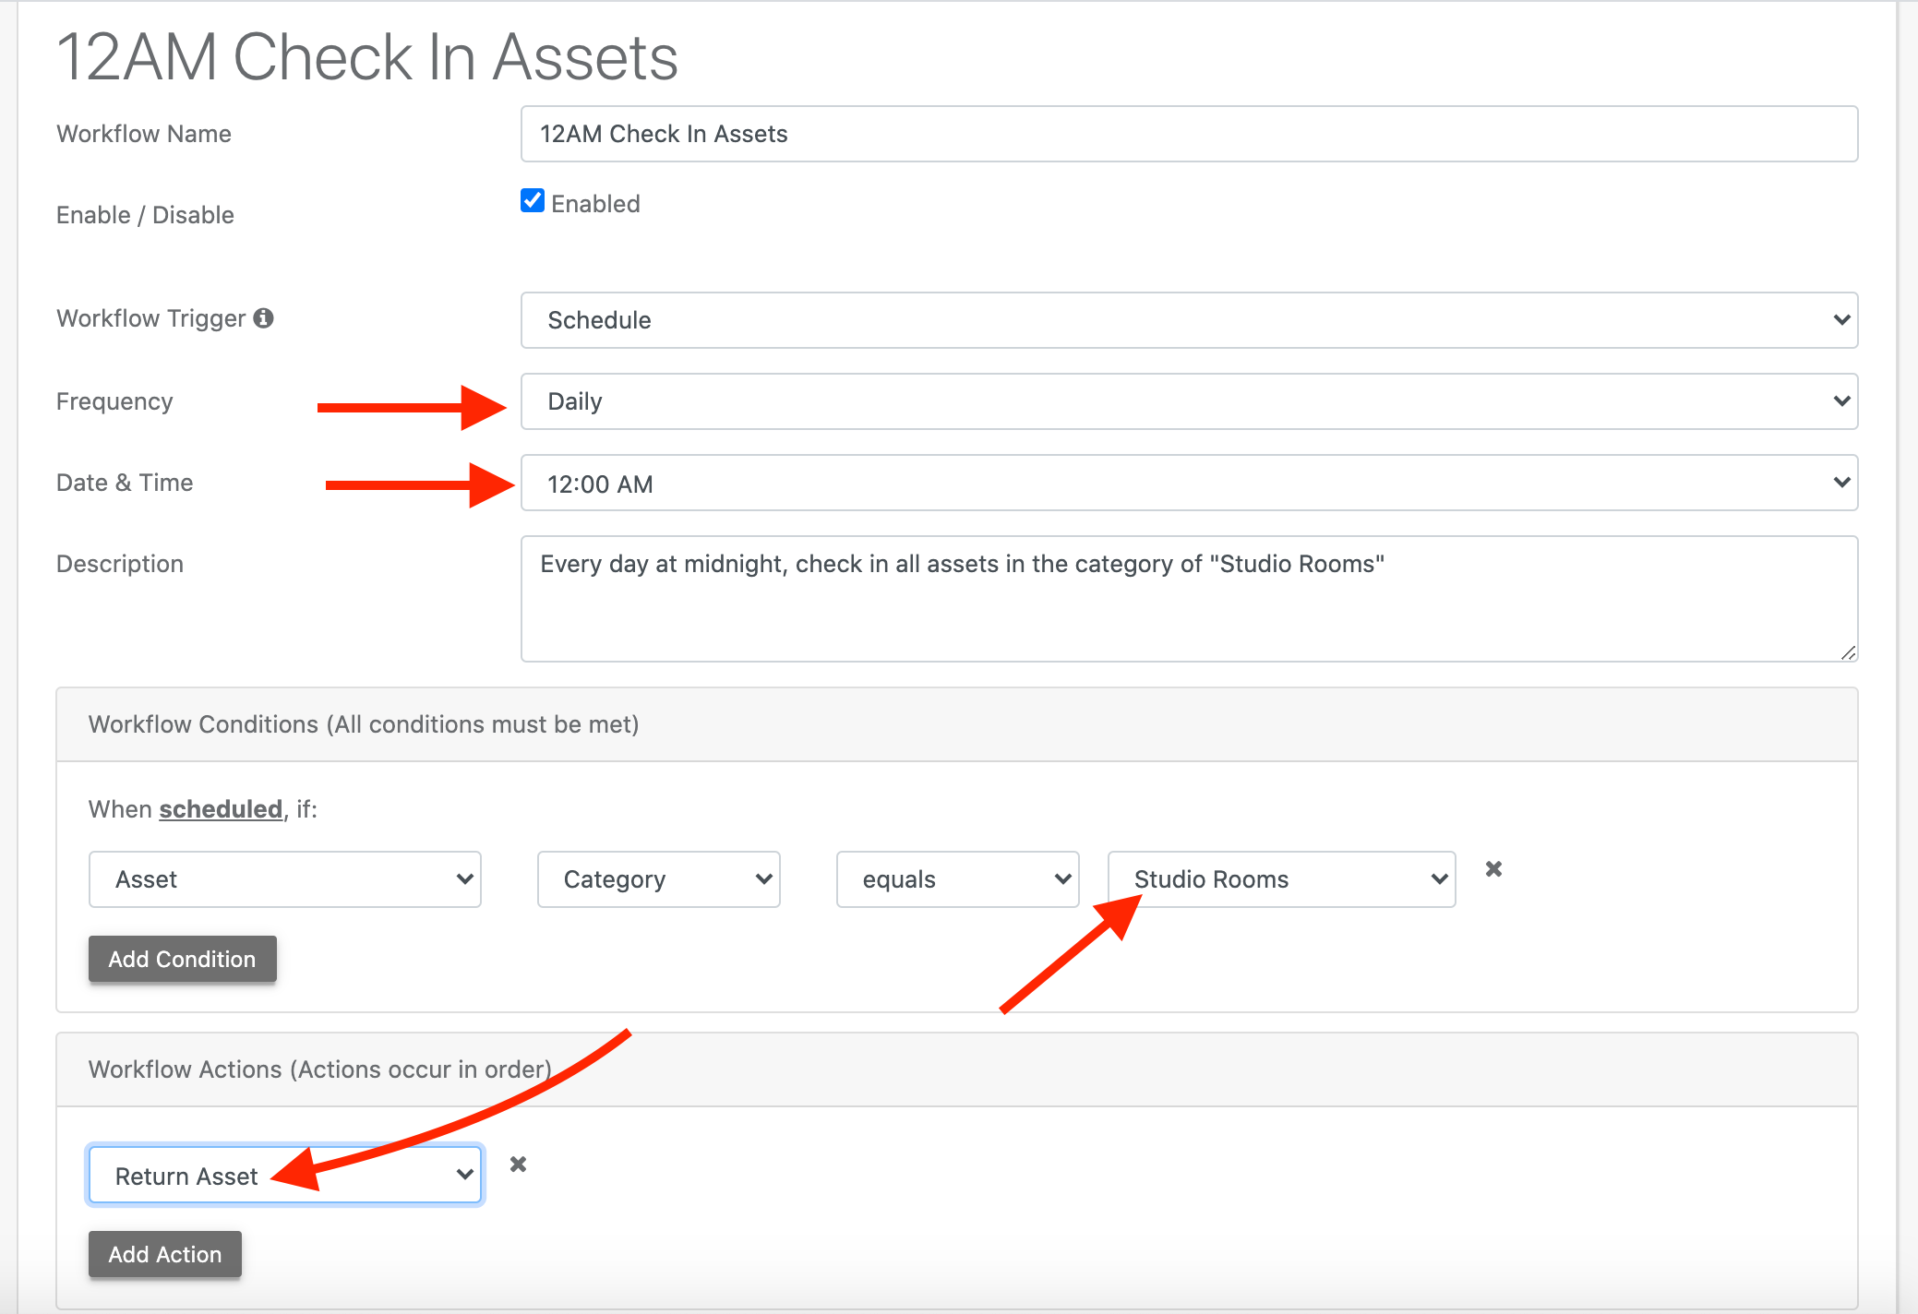The image size is (1918, 1314).
Task: Open the Category field dropdown
Action: coord(659,879)
